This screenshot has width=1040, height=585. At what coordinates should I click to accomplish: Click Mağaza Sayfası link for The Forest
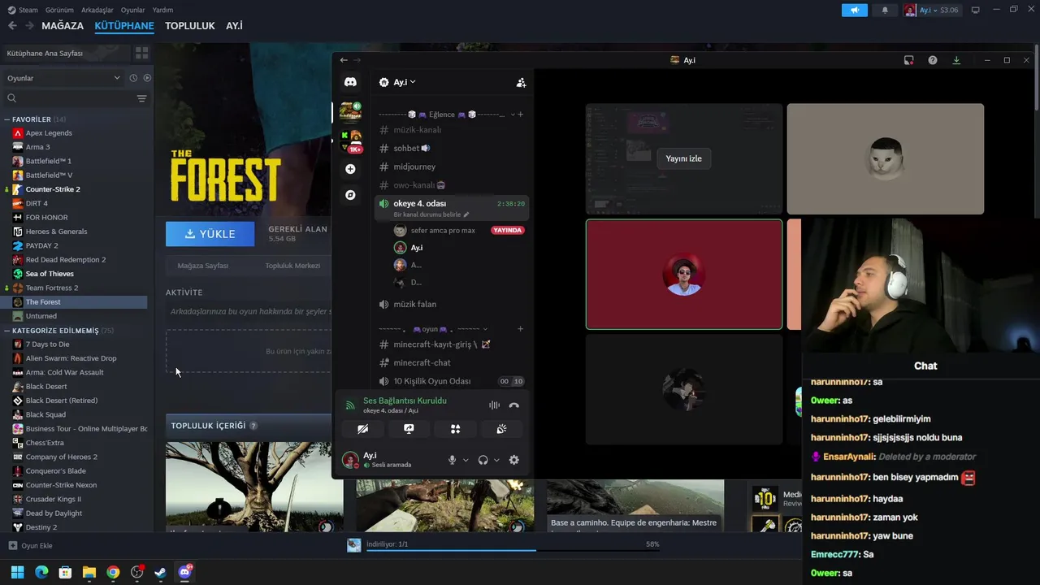click(x=203, y=266)
